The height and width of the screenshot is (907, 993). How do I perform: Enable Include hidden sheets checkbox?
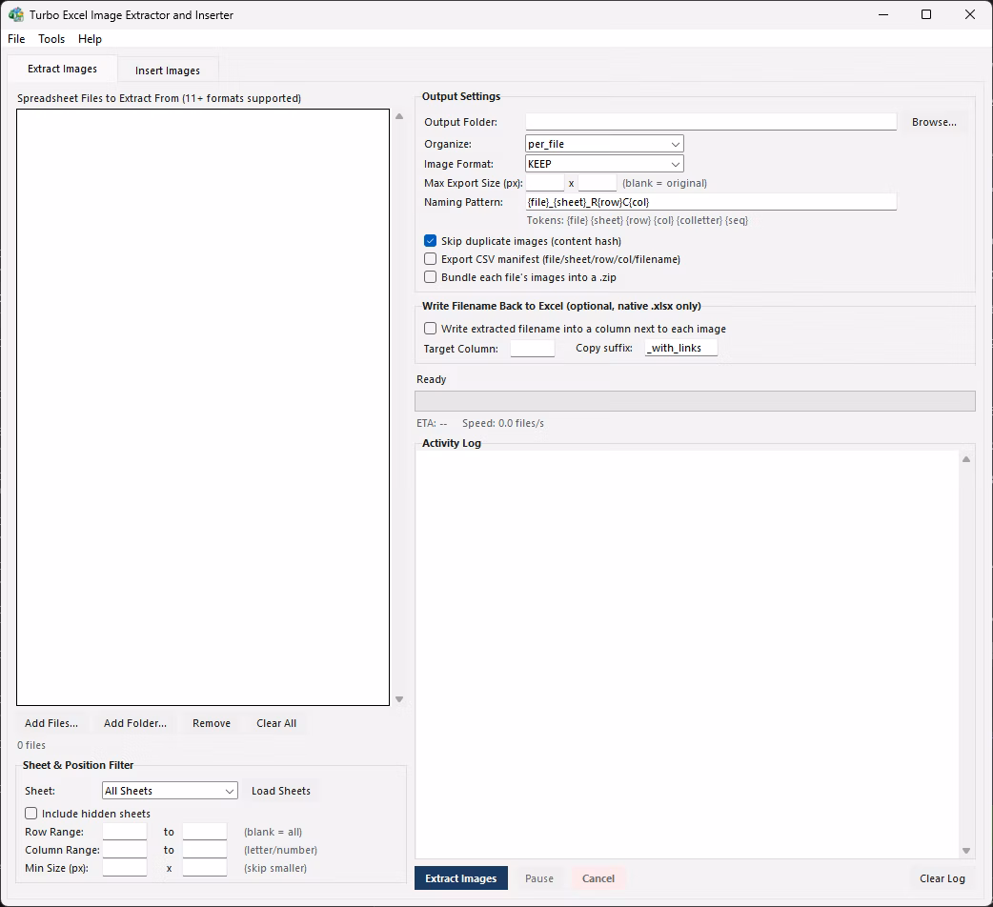point(31,814)
